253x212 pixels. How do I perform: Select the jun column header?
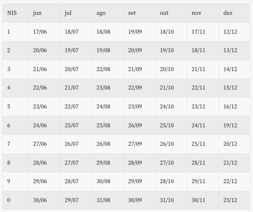(37, 13)
